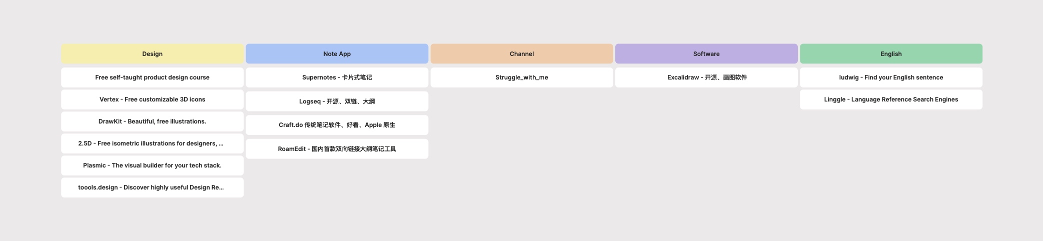This screenshot has height=241, width=1043.
Task: Open Vertex free customizable 3D icons card
Action: 152,99
